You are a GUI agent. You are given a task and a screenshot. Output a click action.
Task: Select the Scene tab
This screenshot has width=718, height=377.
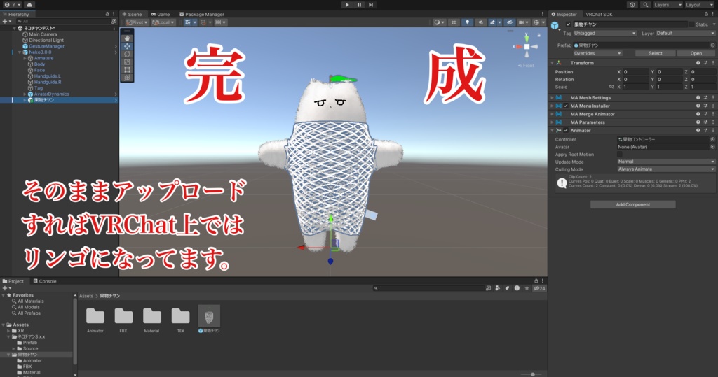tap(132, 14)
